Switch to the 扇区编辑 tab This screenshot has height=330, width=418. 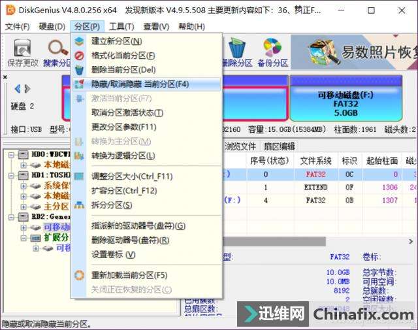[279, 146]
